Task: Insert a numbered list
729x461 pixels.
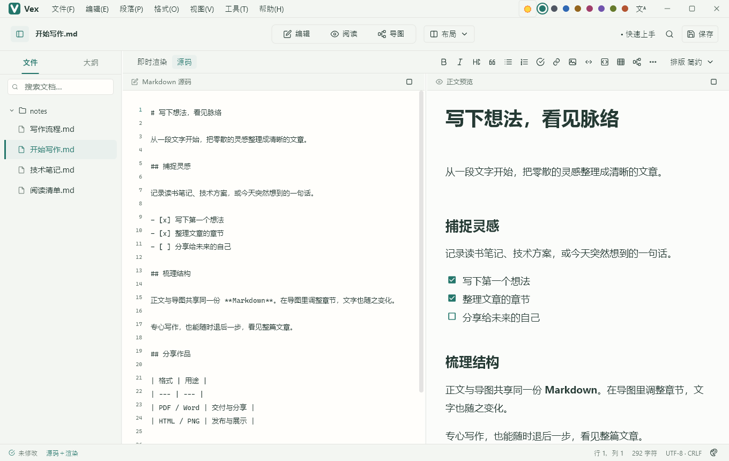Action: point(524,62)
